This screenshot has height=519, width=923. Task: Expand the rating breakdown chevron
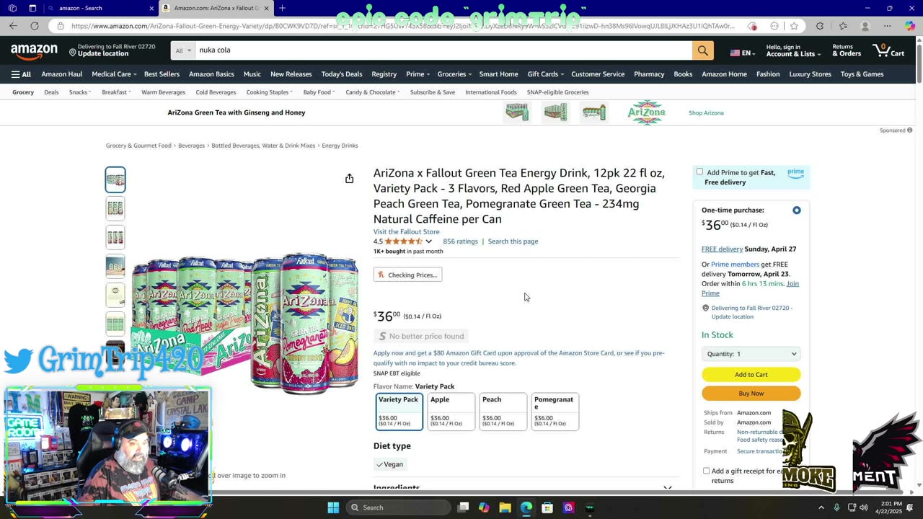pyautogui.click(x=428, y=241)
